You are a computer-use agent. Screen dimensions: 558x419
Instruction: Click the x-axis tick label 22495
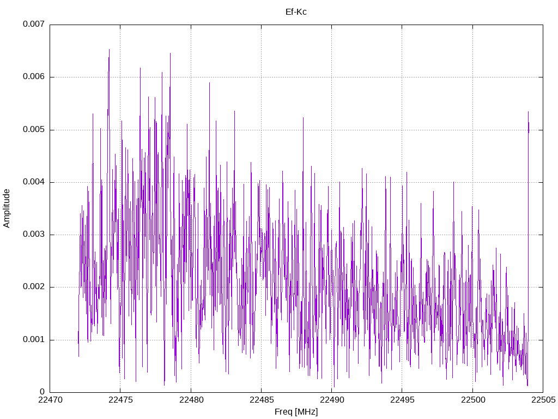pos(403,400)
